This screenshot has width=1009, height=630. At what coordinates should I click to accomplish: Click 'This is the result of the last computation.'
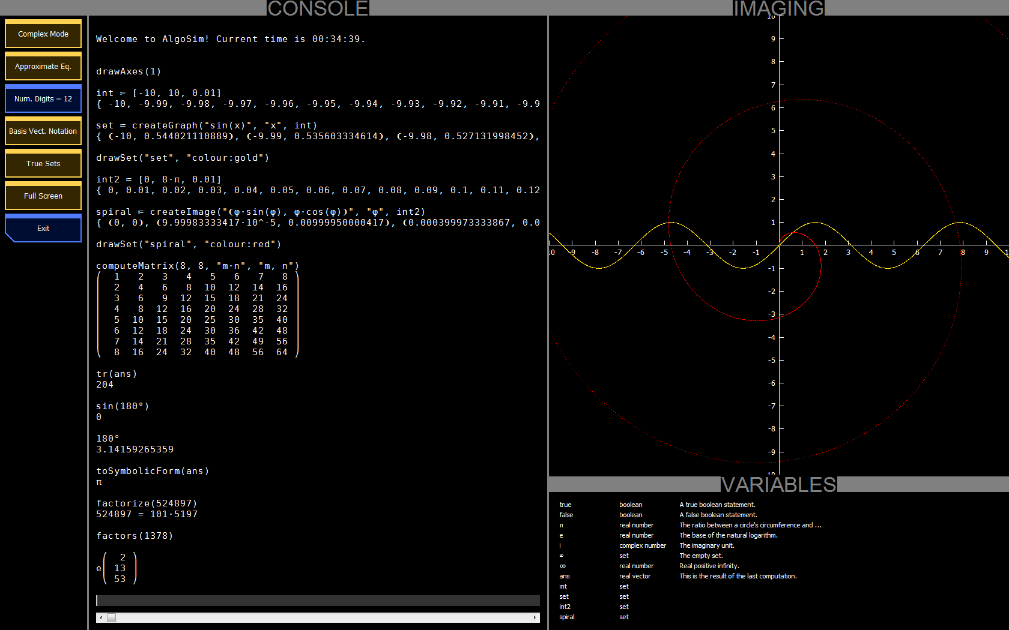pos(738,576)
